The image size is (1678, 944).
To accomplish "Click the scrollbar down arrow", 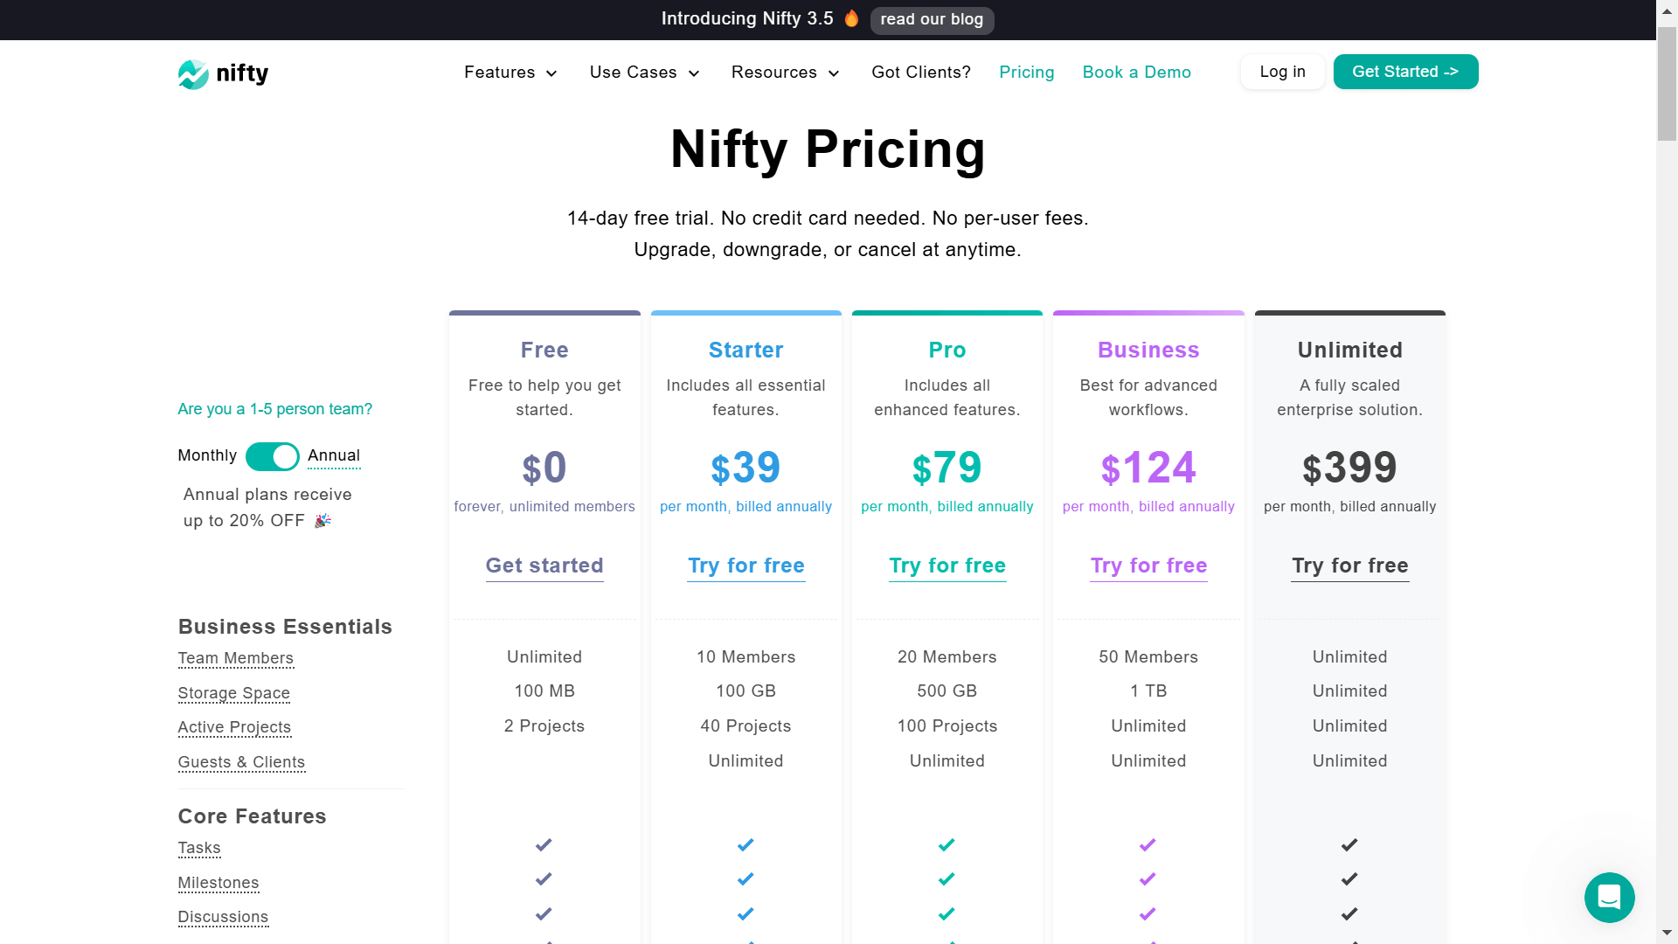I will (1668, 934).
